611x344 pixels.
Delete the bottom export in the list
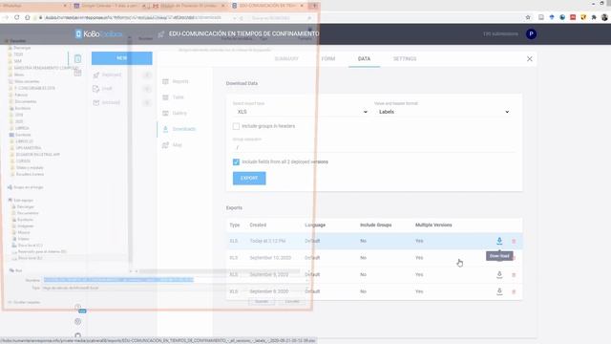point(514,291)
